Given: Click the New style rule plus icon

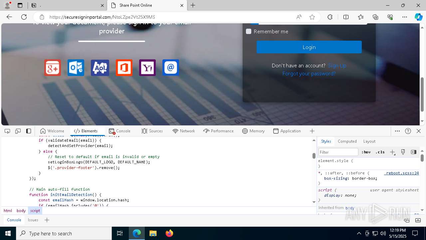Looking at the screenshot, I should 392,152.
